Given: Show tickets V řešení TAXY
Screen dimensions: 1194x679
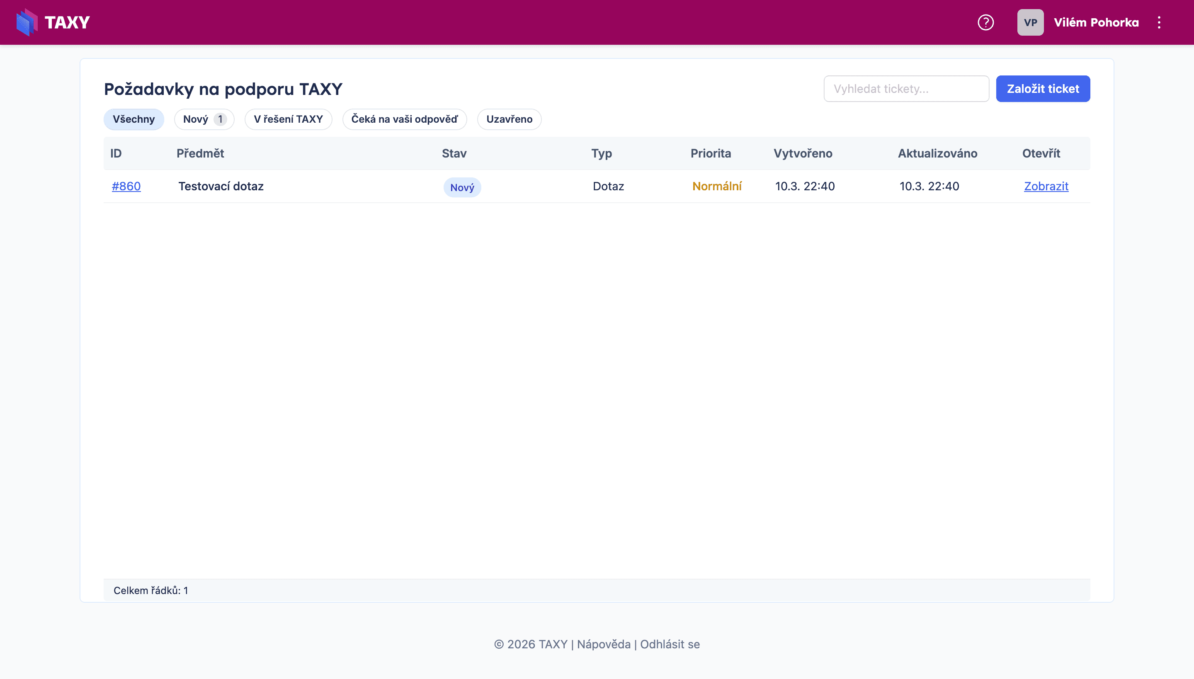Looking at the screenshot, I should (288, 119).
